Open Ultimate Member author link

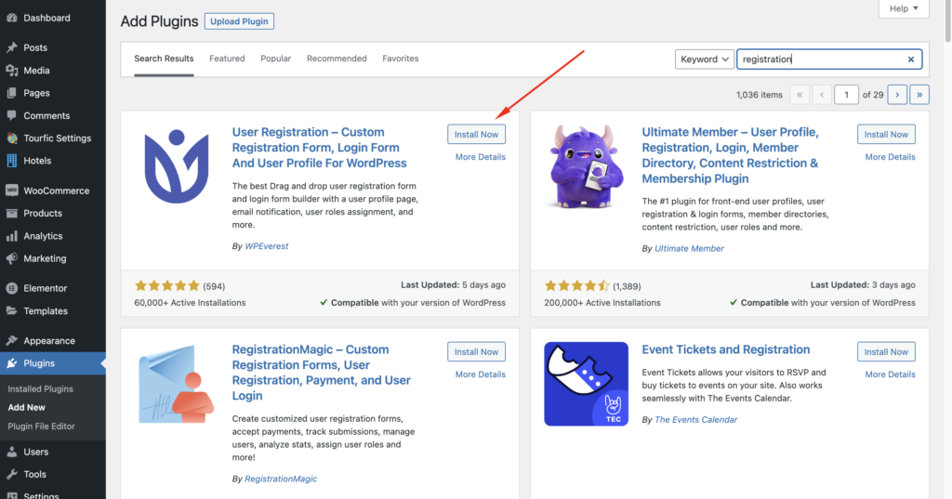pos(689,249)
